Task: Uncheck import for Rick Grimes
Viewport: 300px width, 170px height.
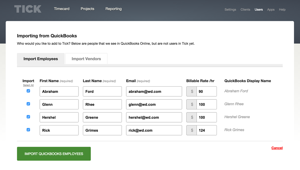Action: point(28,130)
